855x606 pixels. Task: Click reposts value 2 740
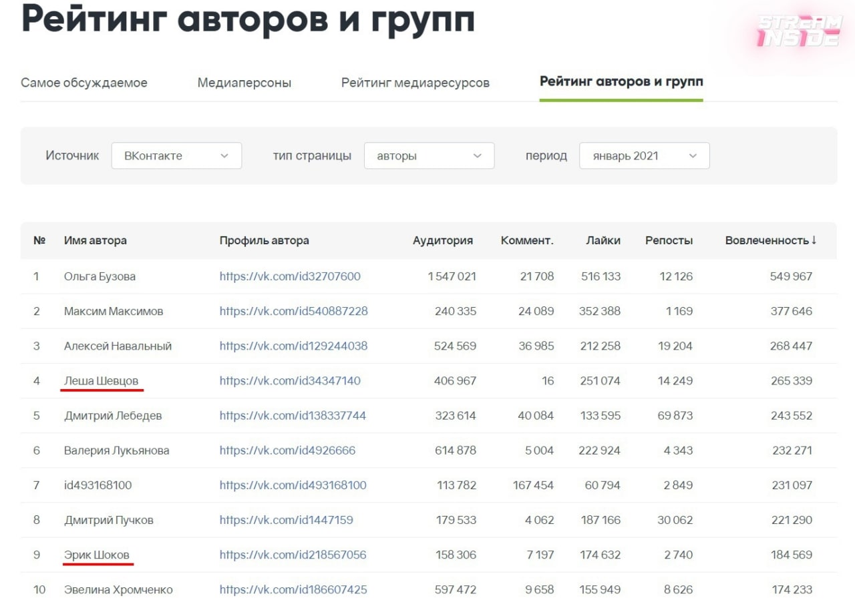coord(678,555)
